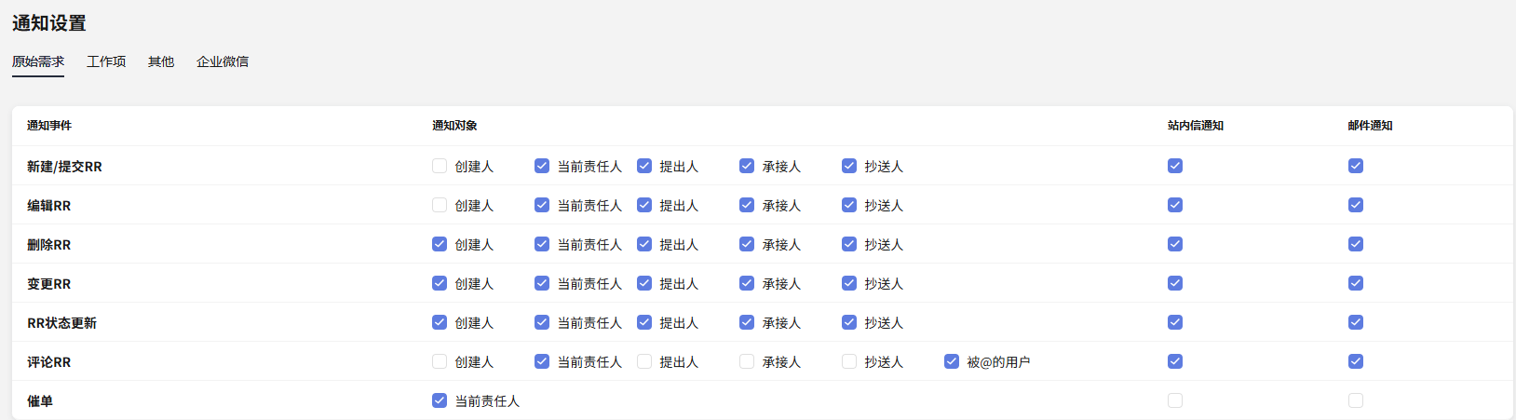Uncheck 抄送人 for 删除RR
The height and width of the screenshot is (420, 1516).
point(849,244)
